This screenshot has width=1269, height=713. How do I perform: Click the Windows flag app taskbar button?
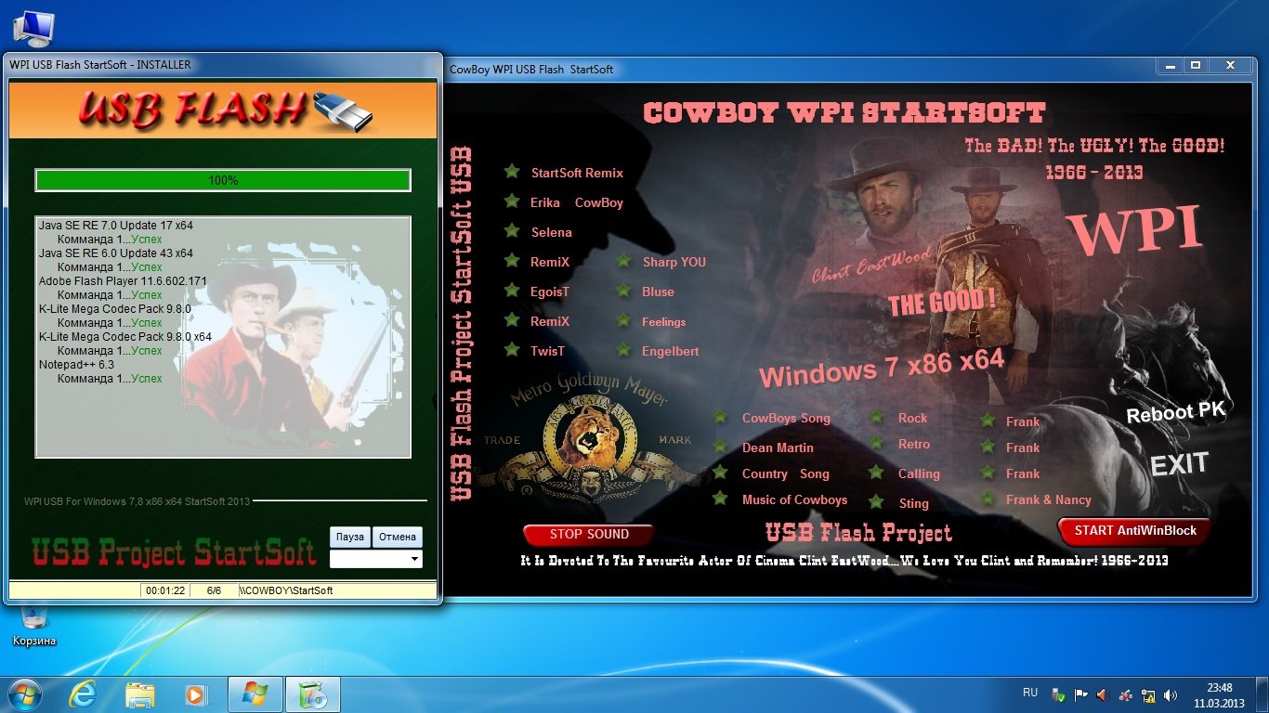click(256, 694)
